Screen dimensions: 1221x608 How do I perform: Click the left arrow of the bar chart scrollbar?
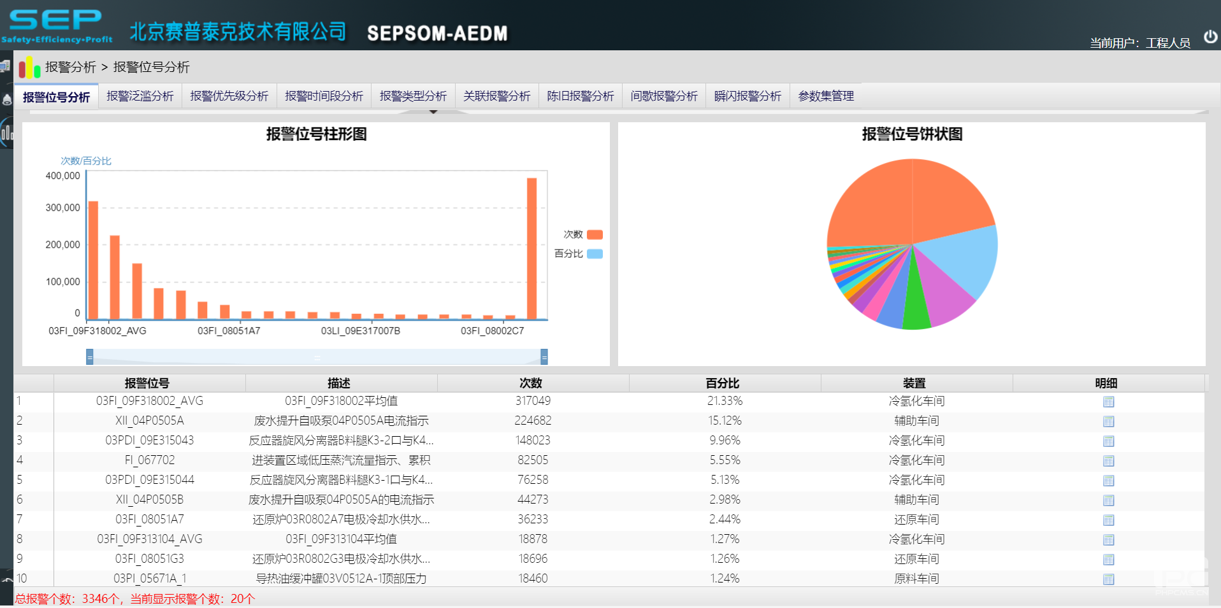coord(89,357)
